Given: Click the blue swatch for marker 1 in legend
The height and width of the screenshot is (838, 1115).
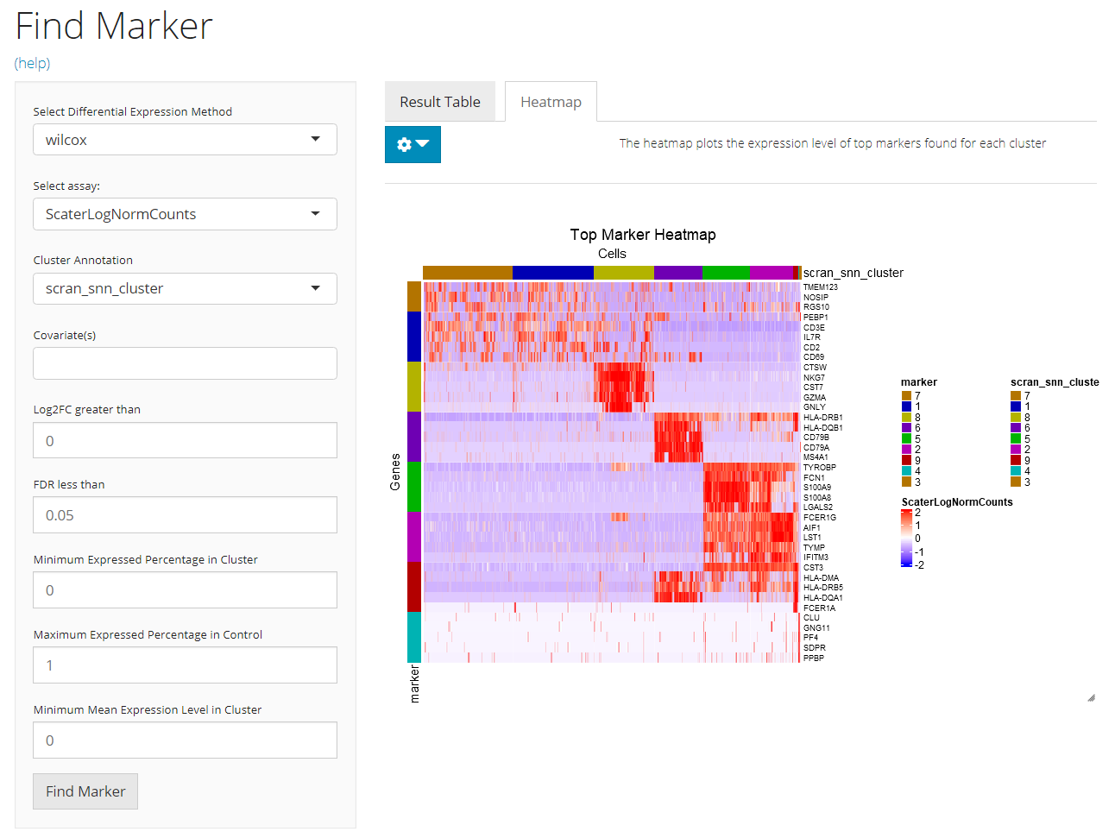Looking at the screenshot, I should [x=906, y=406].
